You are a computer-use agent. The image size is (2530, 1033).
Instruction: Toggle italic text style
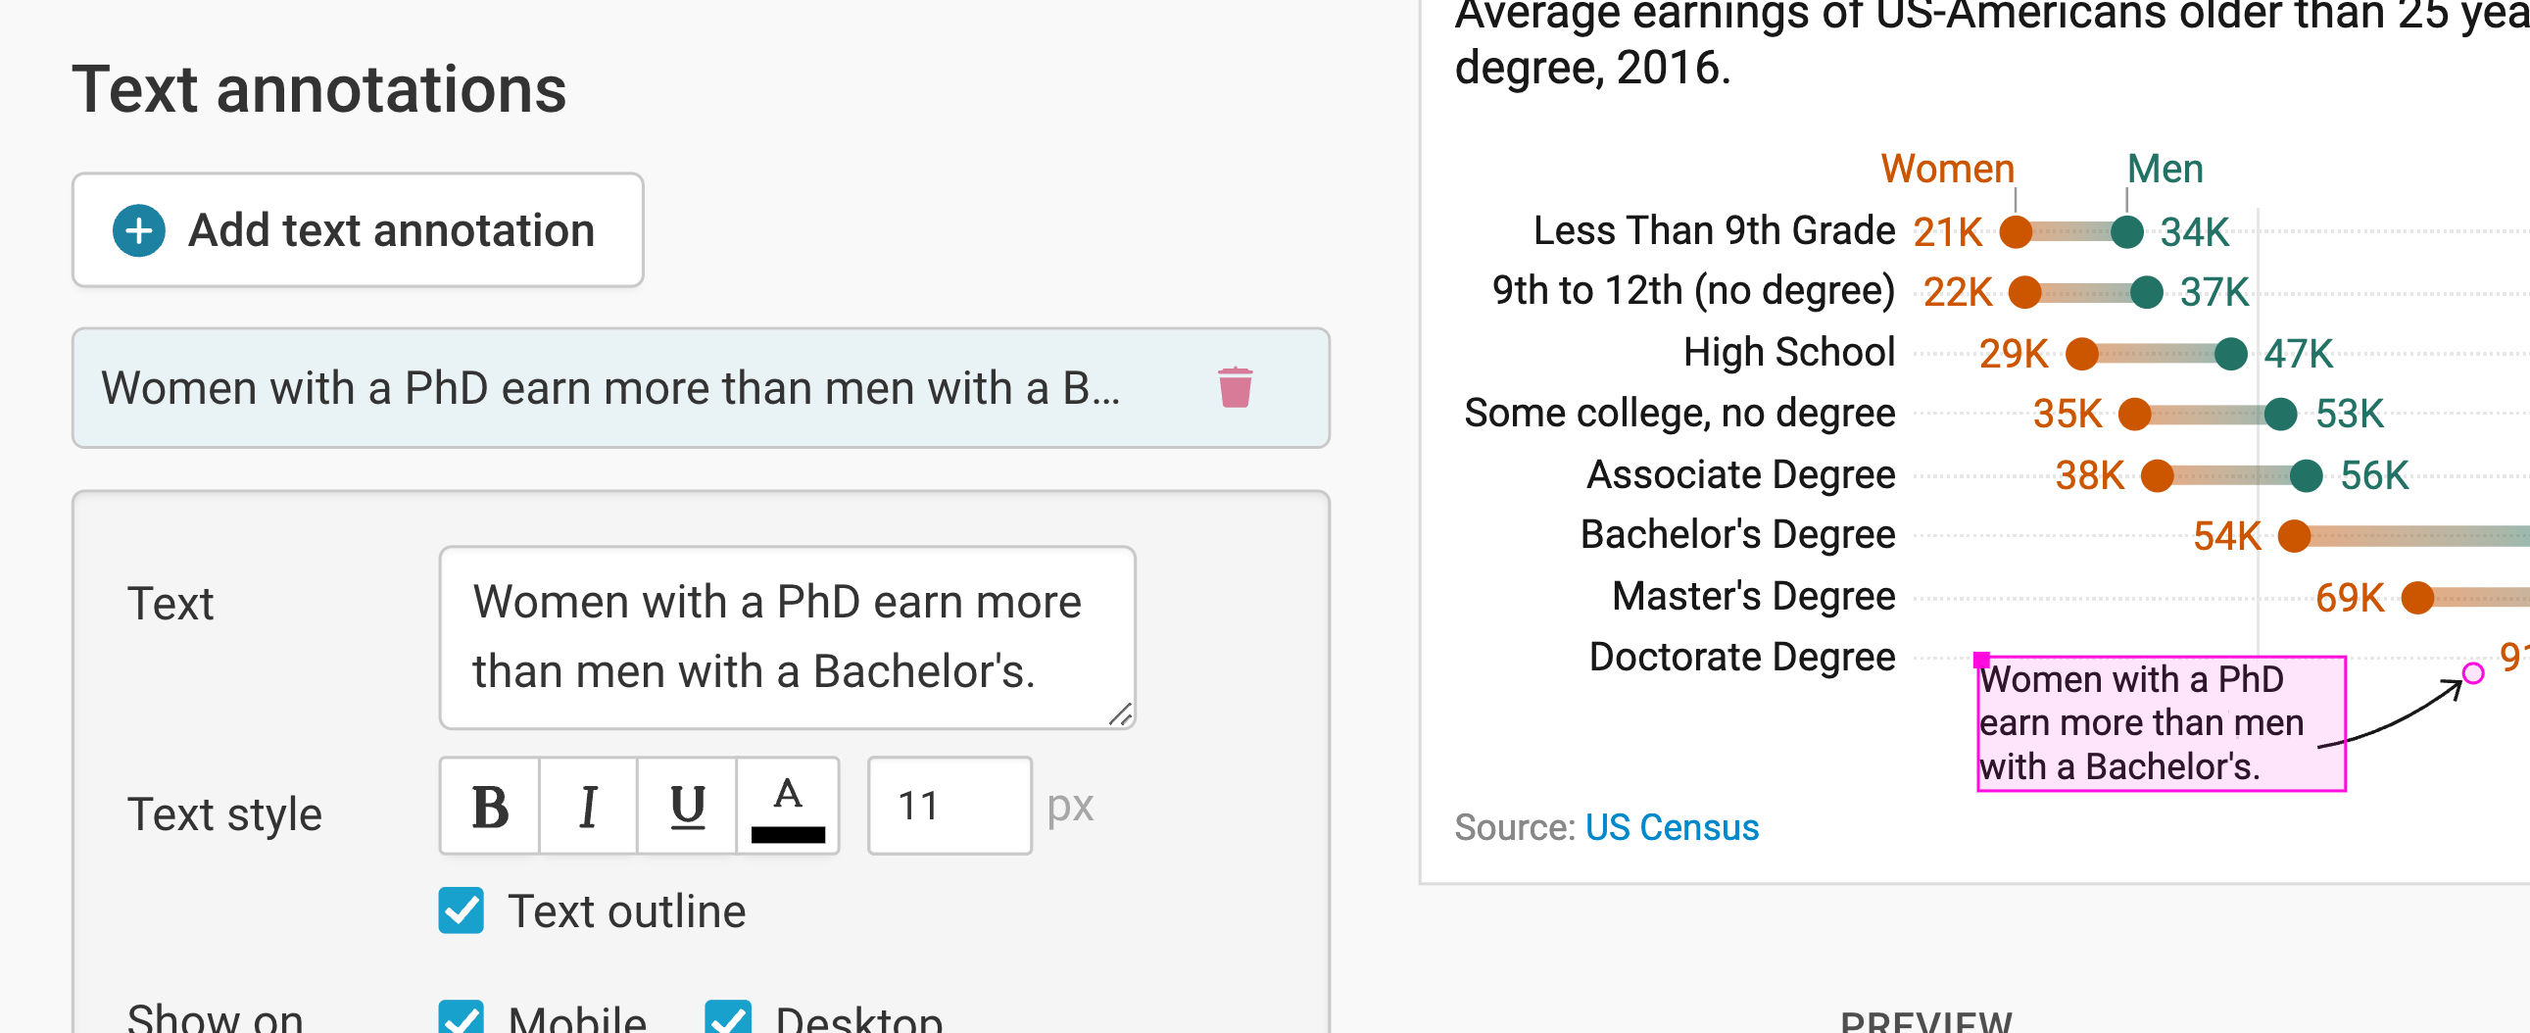click(x=587, y=807)
